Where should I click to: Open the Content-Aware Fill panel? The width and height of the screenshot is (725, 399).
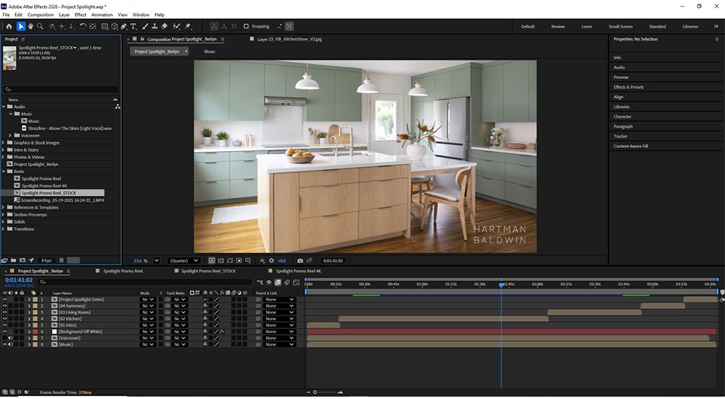[631, 147]
